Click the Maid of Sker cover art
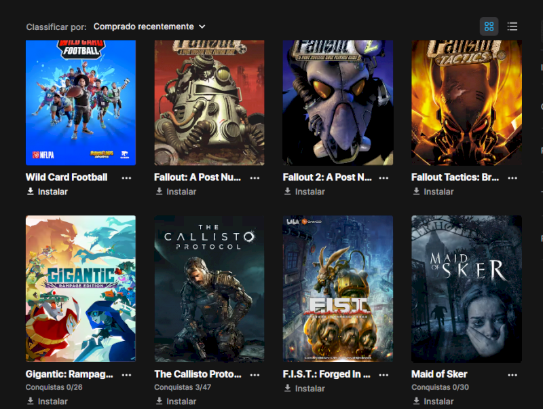This screenshot has width=543, height=409. pos(466,289)
